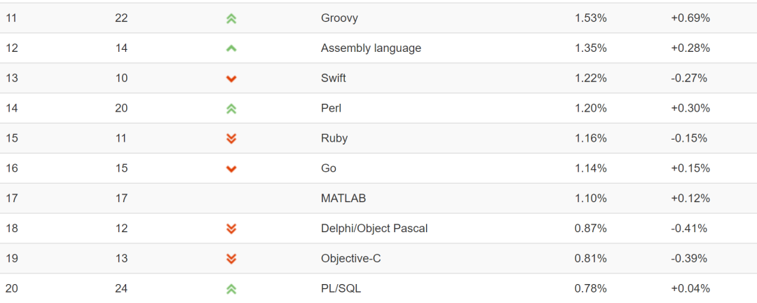Click the green double up-arrow for Perl
757x303 pixels.
tap(231, 109)
